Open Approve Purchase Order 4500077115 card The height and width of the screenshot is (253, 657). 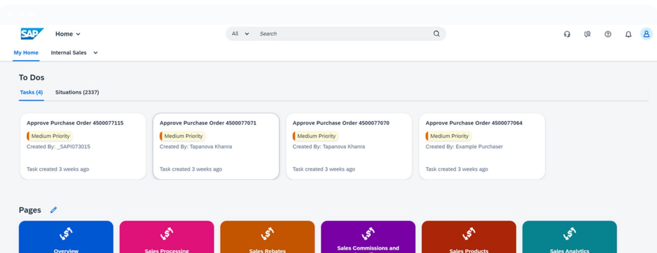pyautogui.click(x=83, y=146)
